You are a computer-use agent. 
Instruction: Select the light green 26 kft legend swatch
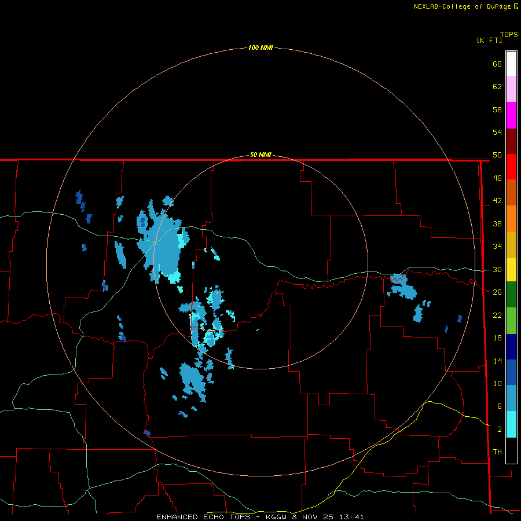pyautogui.click(x=511, y=321)
